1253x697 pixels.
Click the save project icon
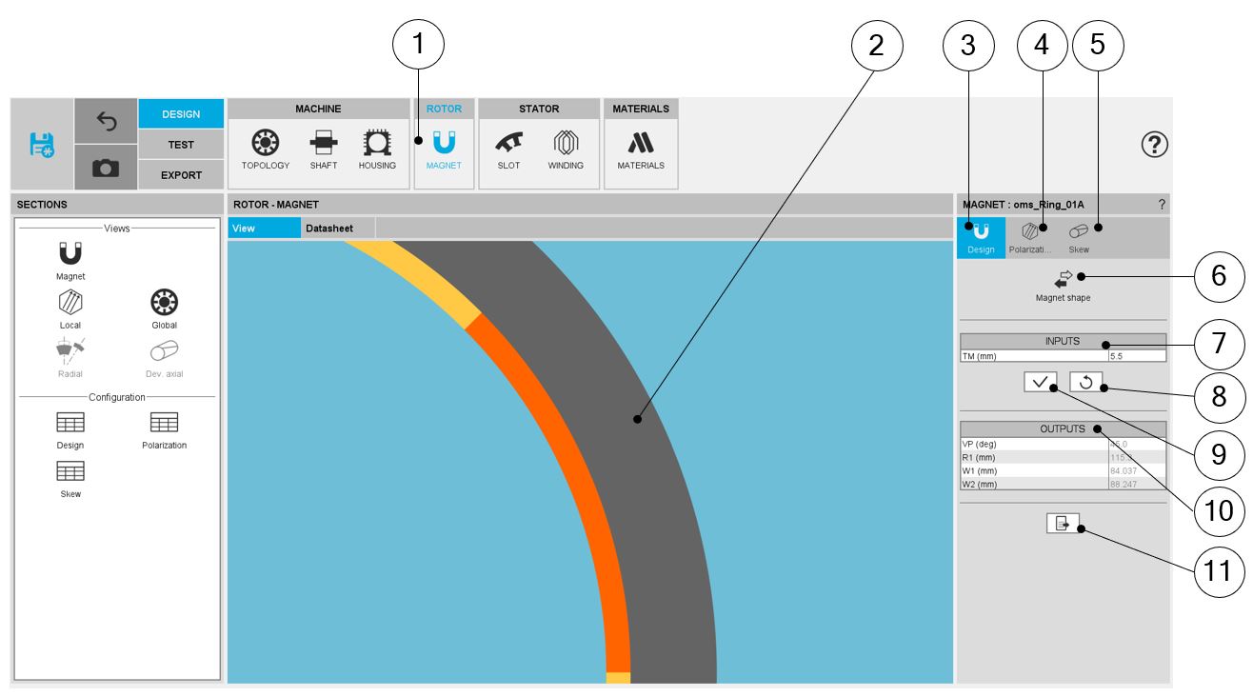click(x=42, y=145)
